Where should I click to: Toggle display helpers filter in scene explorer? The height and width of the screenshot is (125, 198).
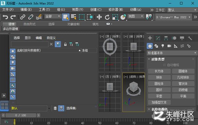tap(13, 74)
